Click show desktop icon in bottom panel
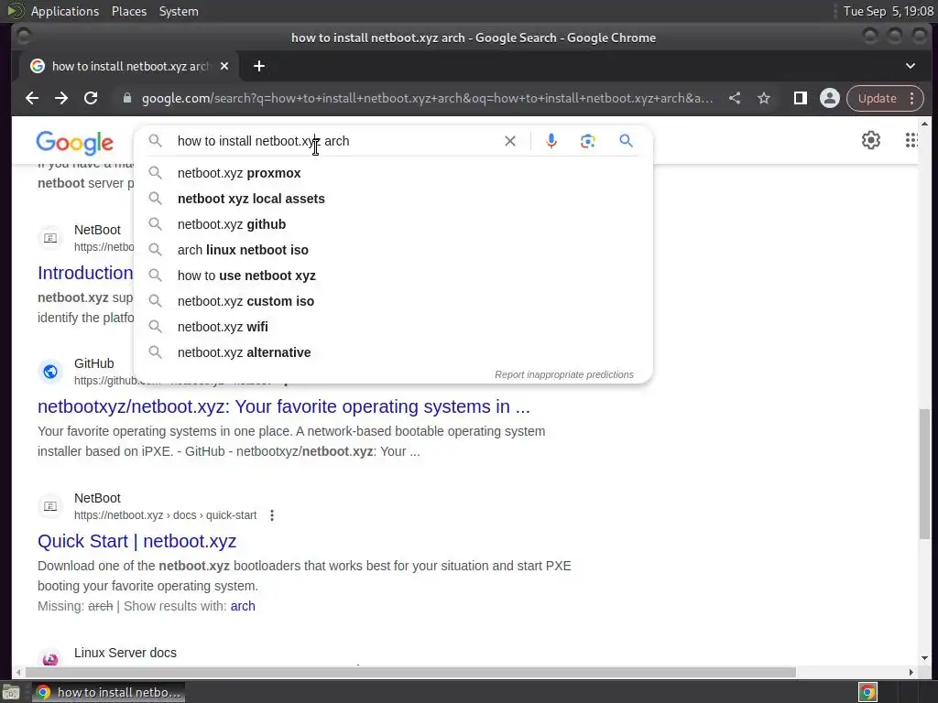This screenshot has height=703, width=938. pyautogui.click(x=11, y=692)
